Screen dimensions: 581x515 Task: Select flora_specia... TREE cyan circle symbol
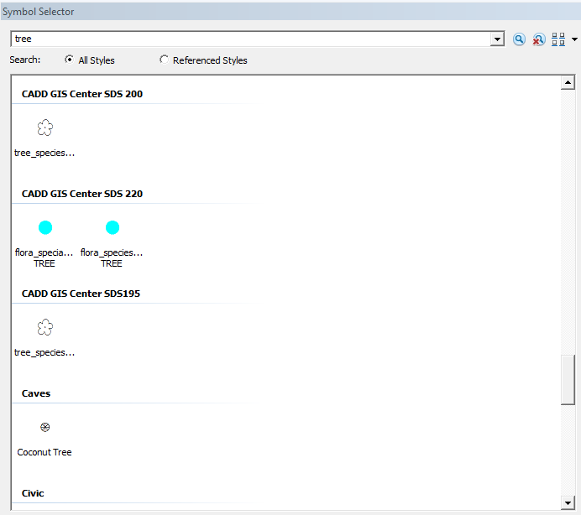point(45,227)
